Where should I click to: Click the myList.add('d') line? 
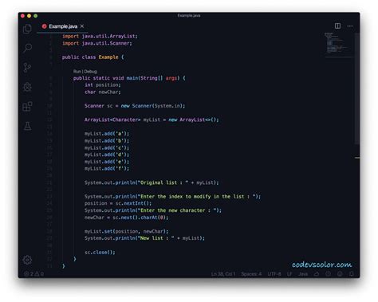pyautogui.click(x=107, y=155)
